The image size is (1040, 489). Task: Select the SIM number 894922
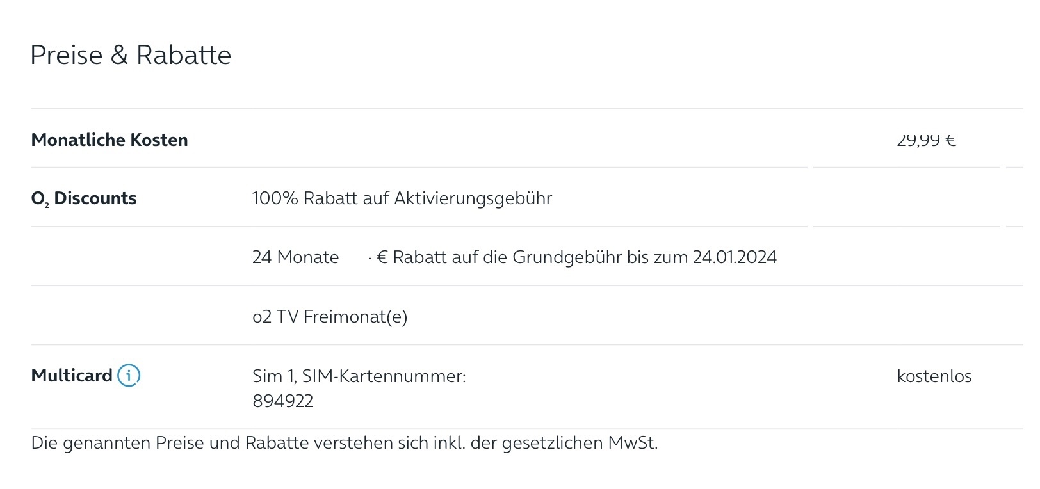click(283, 401)
